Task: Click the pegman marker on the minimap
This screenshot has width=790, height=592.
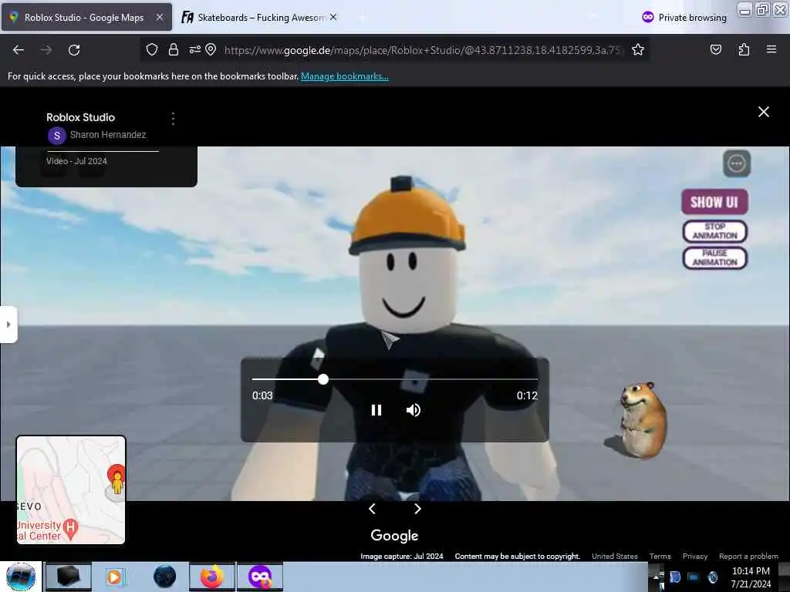Action: (x=117, y=481)
